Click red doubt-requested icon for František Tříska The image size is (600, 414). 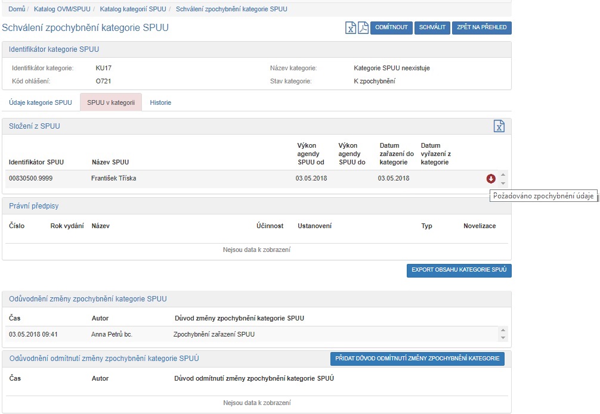click(x=491, y=179)
